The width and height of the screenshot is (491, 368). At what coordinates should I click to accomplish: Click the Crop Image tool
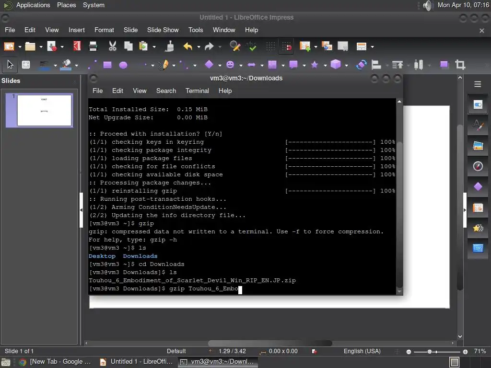[460, 65]
